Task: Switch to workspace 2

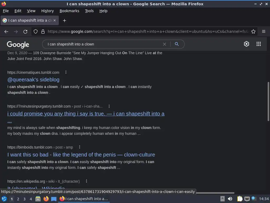Action: tap(18, 199)
